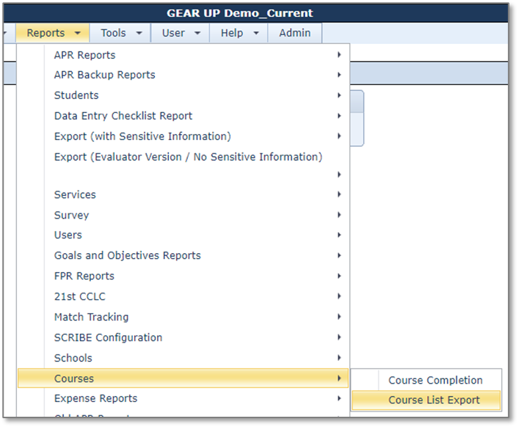519x427 pixels.
Task: Open SCRIBE Configuration reports
Action: (184, 337)
